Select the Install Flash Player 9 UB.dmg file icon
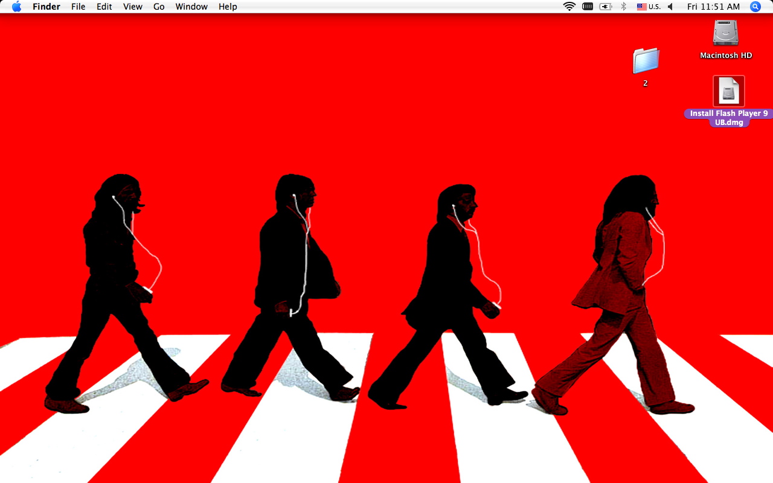 pos(729,91)
